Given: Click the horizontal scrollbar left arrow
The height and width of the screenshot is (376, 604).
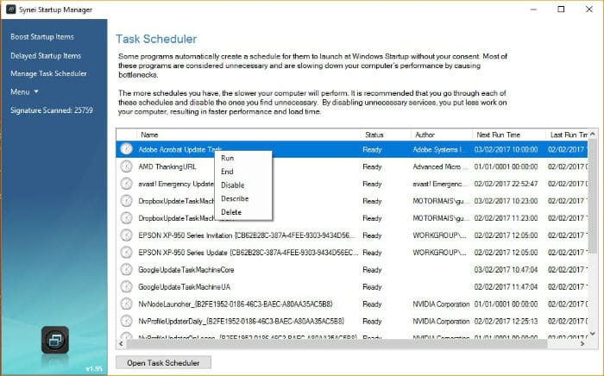Looking at the screenshot, I should [x=122, y=343].
